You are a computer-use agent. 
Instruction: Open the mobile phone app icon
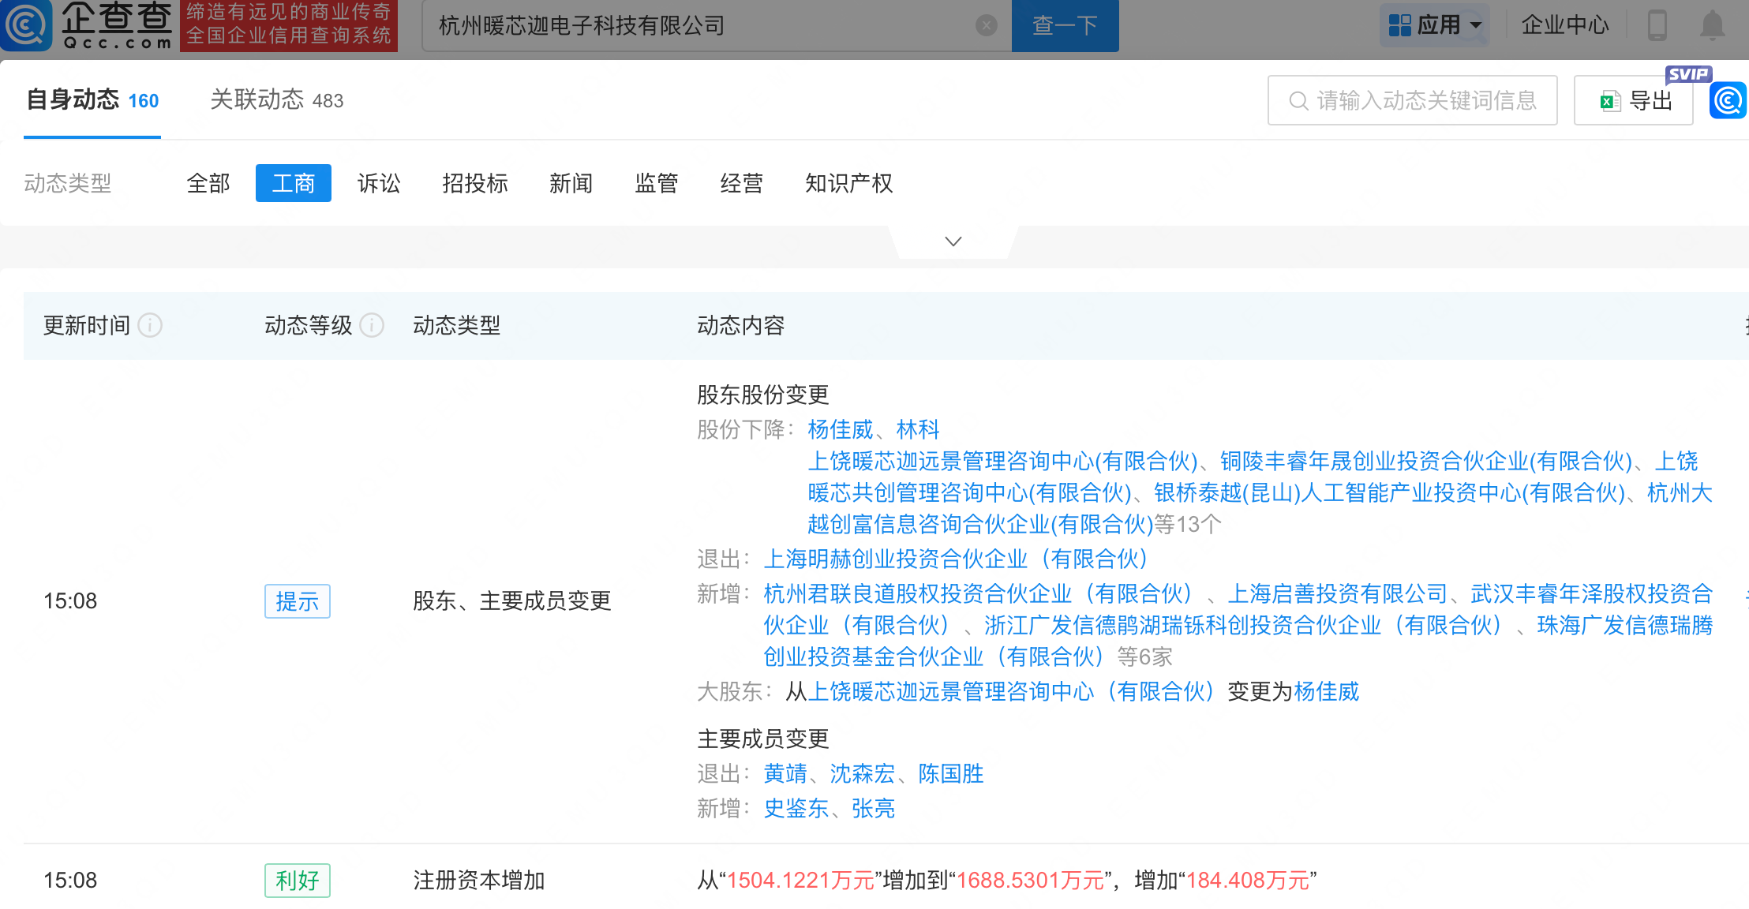[x=1657, y=25]
